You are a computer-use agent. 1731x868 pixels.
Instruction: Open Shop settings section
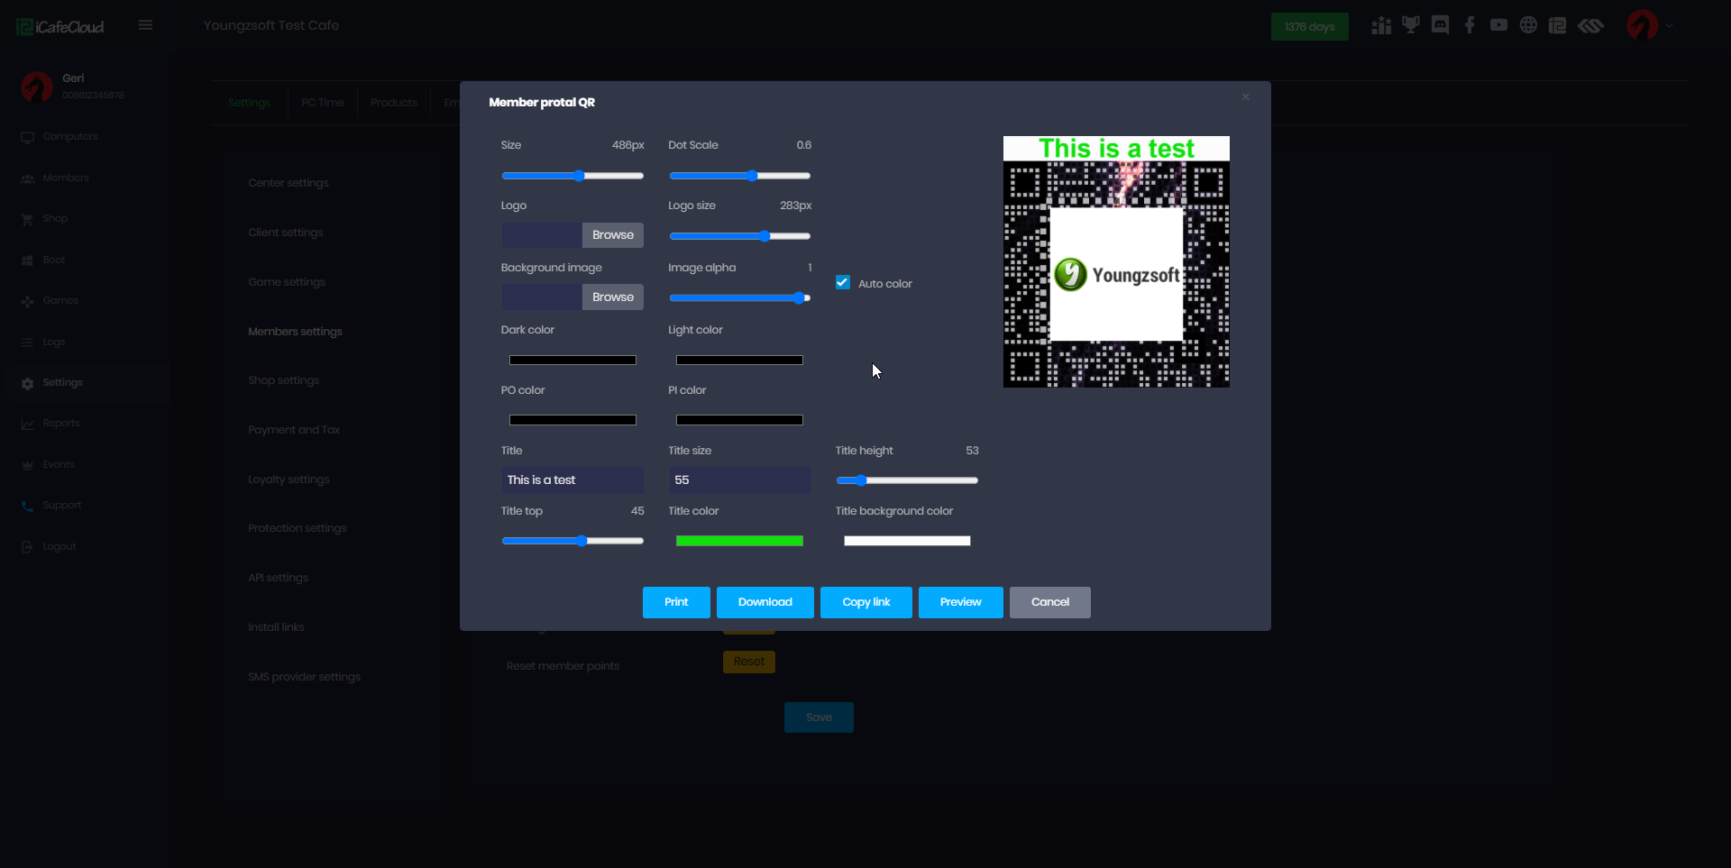click(284, 380)
